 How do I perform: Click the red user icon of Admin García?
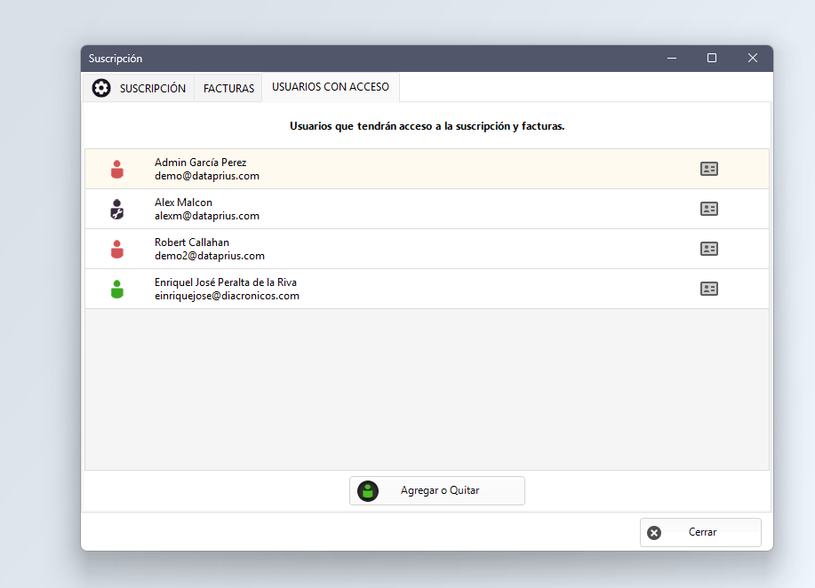[x=117, y=170]
